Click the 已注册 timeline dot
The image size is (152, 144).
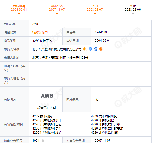pyautogui.click(x=95, y=14)
